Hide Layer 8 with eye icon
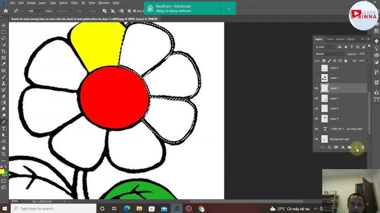 point(316,88)
